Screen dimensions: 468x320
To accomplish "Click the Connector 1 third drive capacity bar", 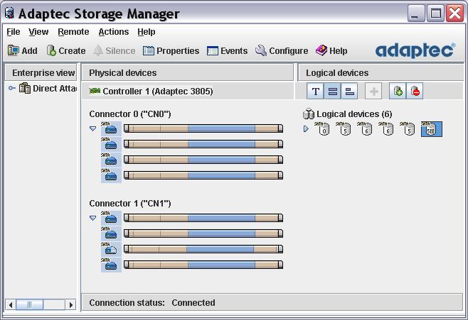I will click(x=203, y=249).
